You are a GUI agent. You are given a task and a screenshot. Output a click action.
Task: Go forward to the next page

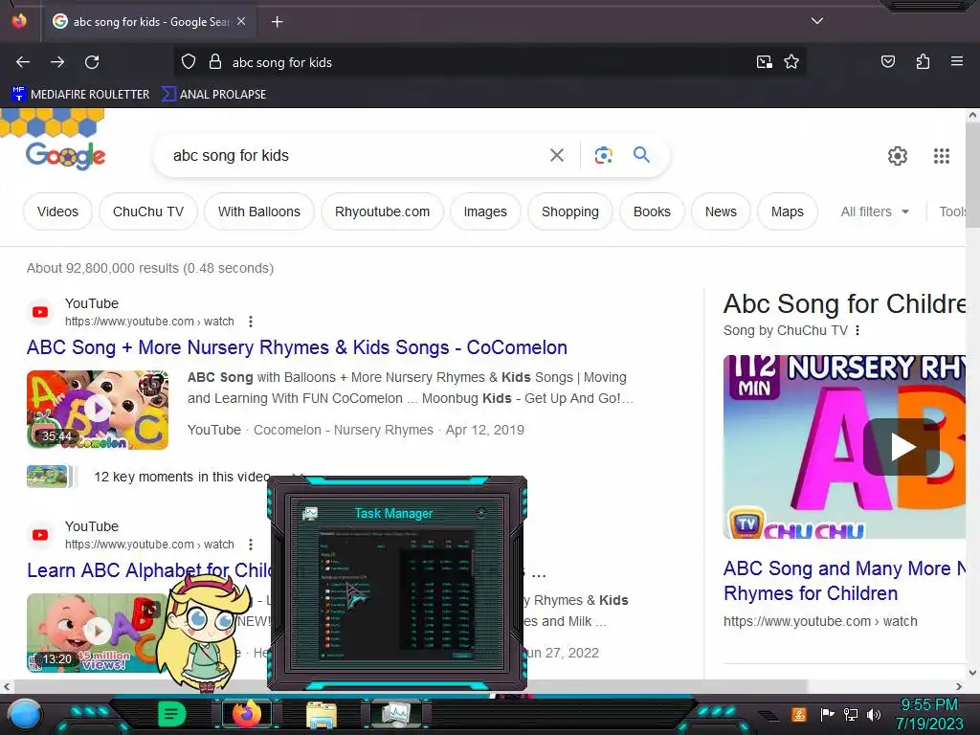pyautogui.click(x=57, y=62)
